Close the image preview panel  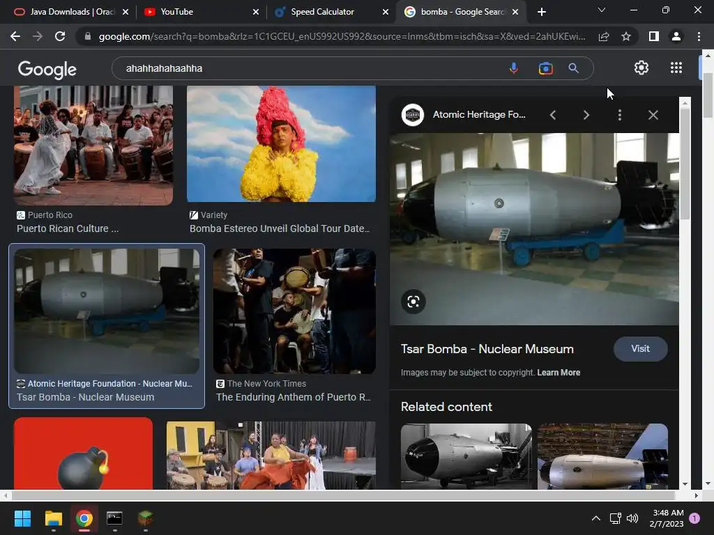coord(653,115)
